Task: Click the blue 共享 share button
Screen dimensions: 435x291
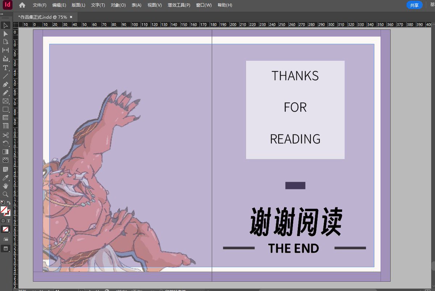Action: [x=414, y=5]
